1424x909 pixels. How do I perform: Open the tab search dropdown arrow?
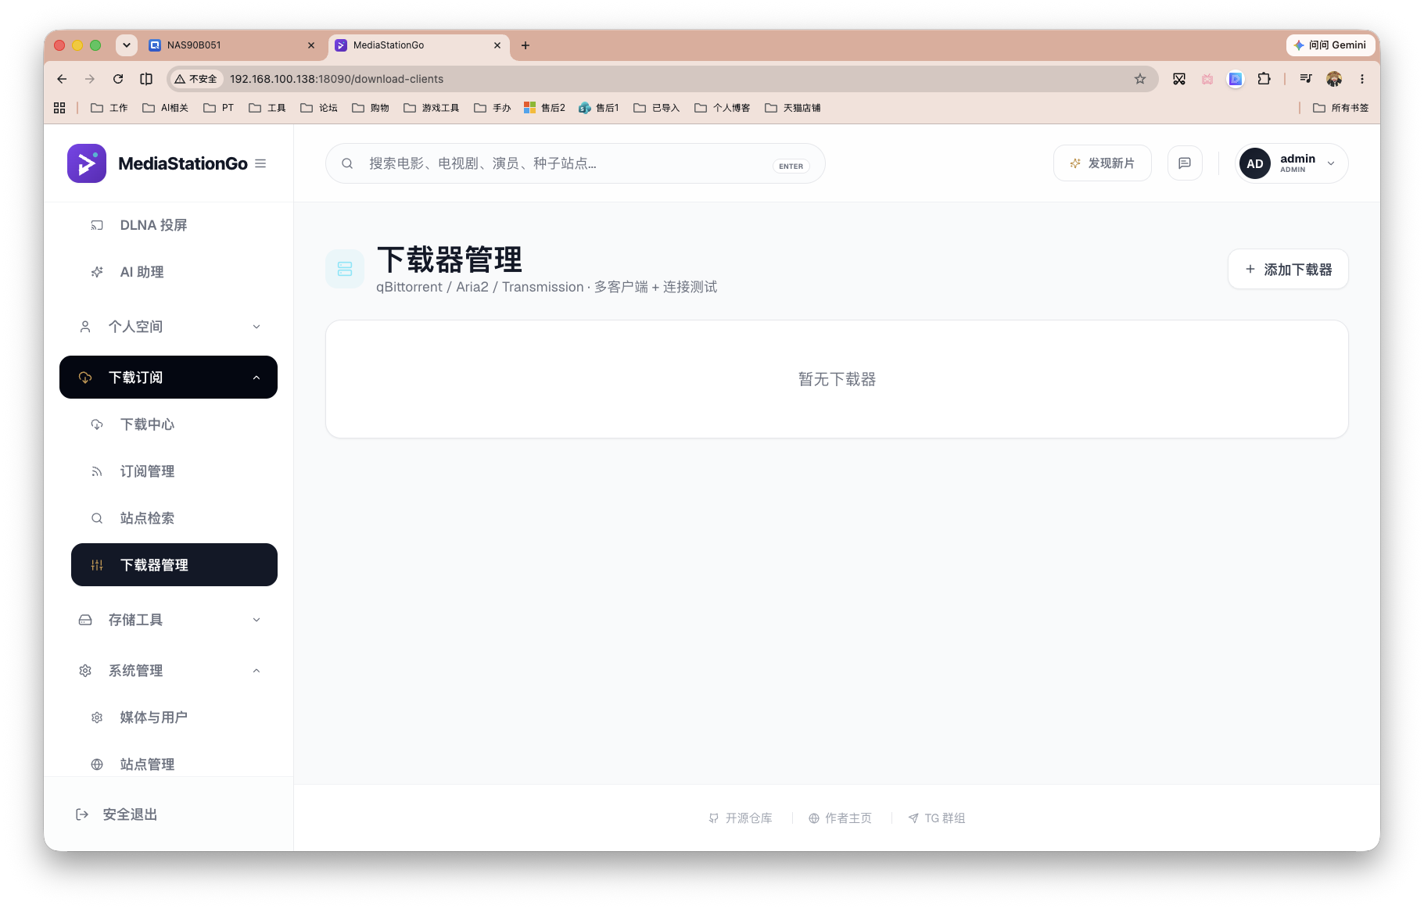(x=127, y=45)
